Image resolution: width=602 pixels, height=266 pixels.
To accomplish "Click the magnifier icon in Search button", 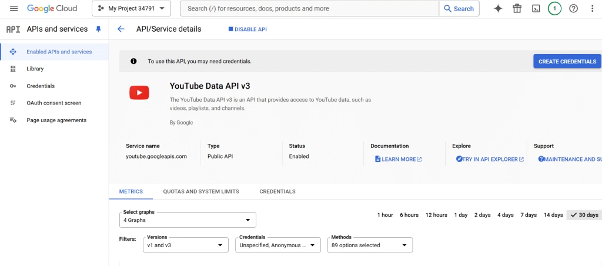I will pyautogui.click(x=447, y=8).
